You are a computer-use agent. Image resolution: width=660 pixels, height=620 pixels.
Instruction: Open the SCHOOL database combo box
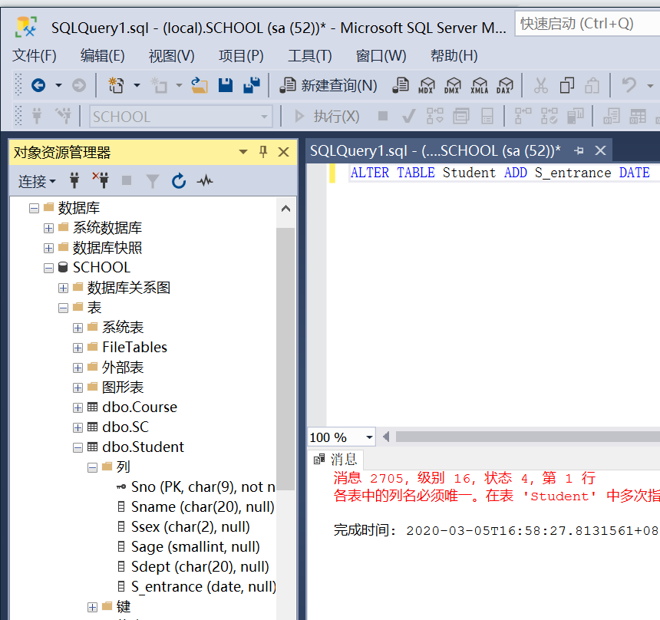[x=181, y=117]
